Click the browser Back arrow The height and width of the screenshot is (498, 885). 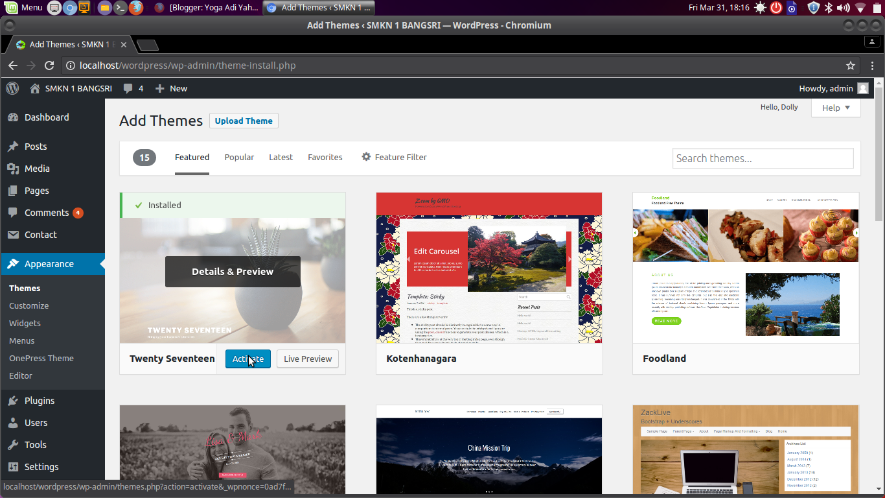13,65
